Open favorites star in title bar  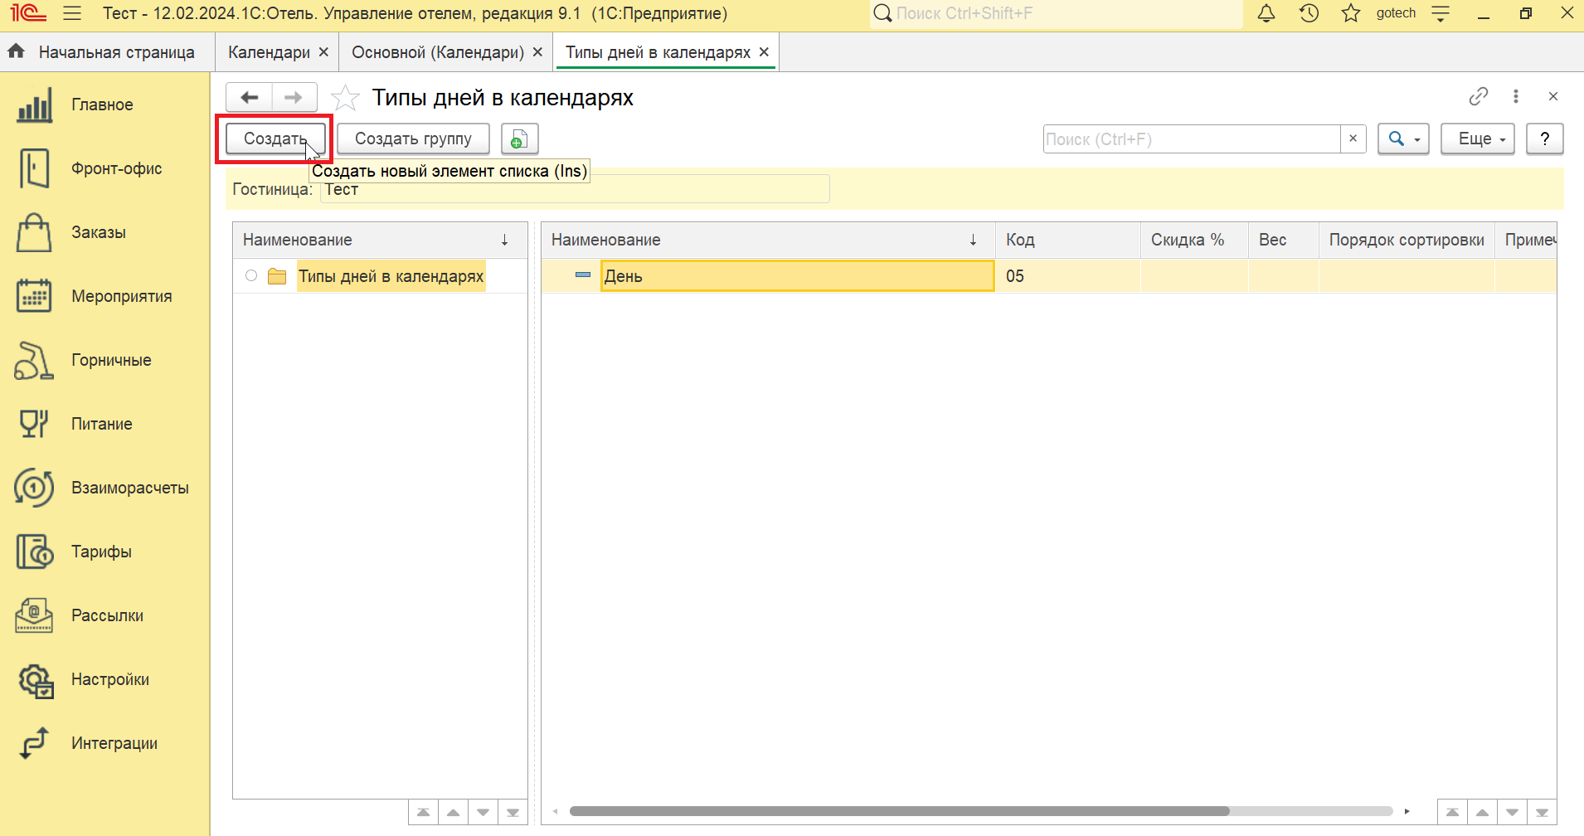coord(1351,13)
